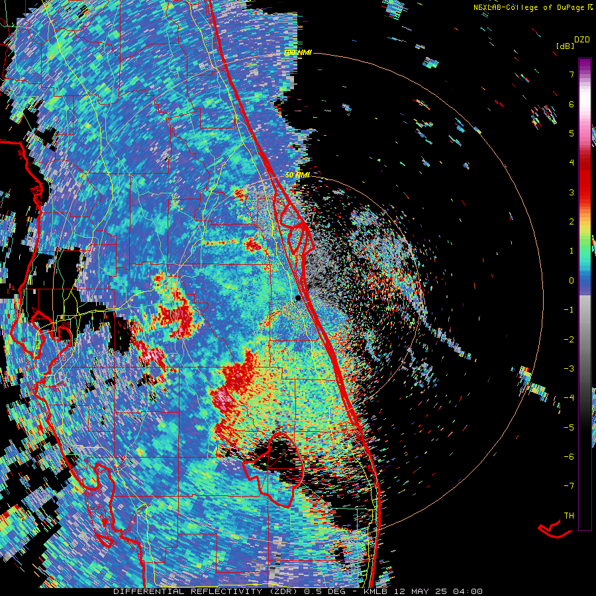Click the -4 value on the color scale
The width and height of the screenshot is (596, 596).
569,397
